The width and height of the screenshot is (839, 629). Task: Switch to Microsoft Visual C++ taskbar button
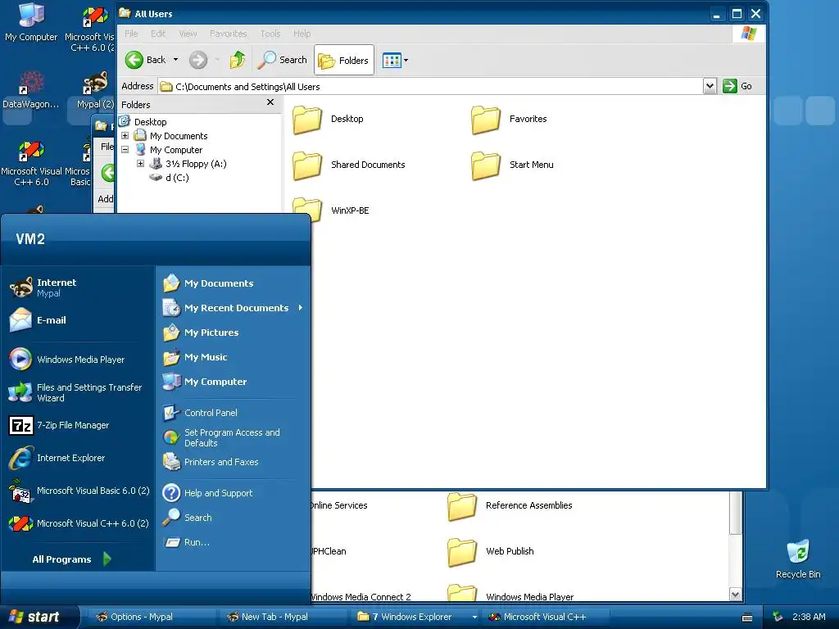click(546, 617)
